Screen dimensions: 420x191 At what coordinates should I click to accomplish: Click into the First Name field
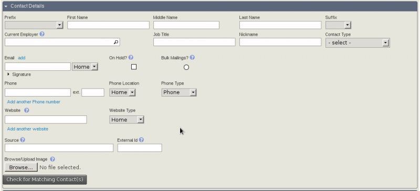click(109, 25)
